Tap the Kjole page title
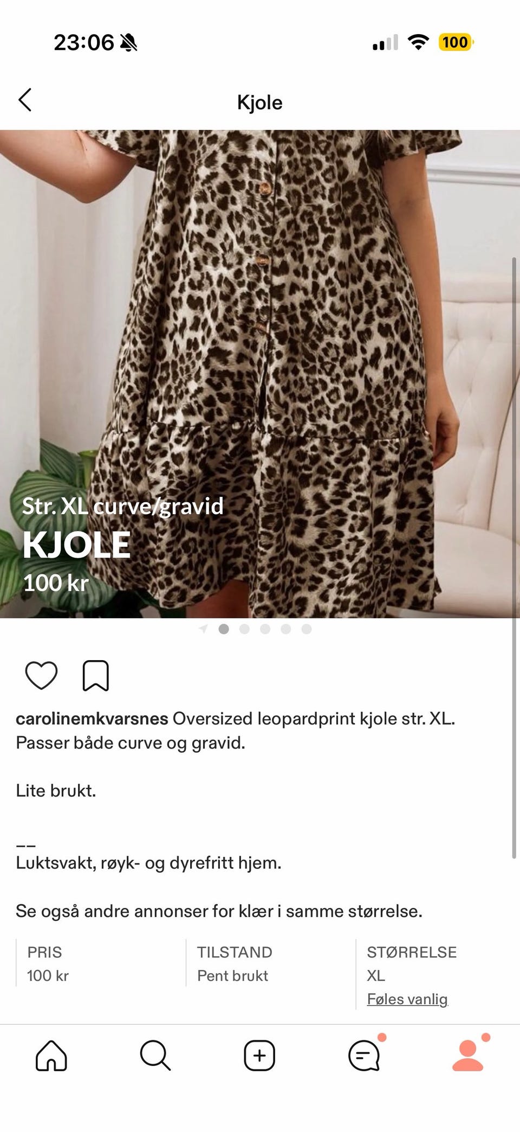This screenshot has width=520, height=1132. 260,102
